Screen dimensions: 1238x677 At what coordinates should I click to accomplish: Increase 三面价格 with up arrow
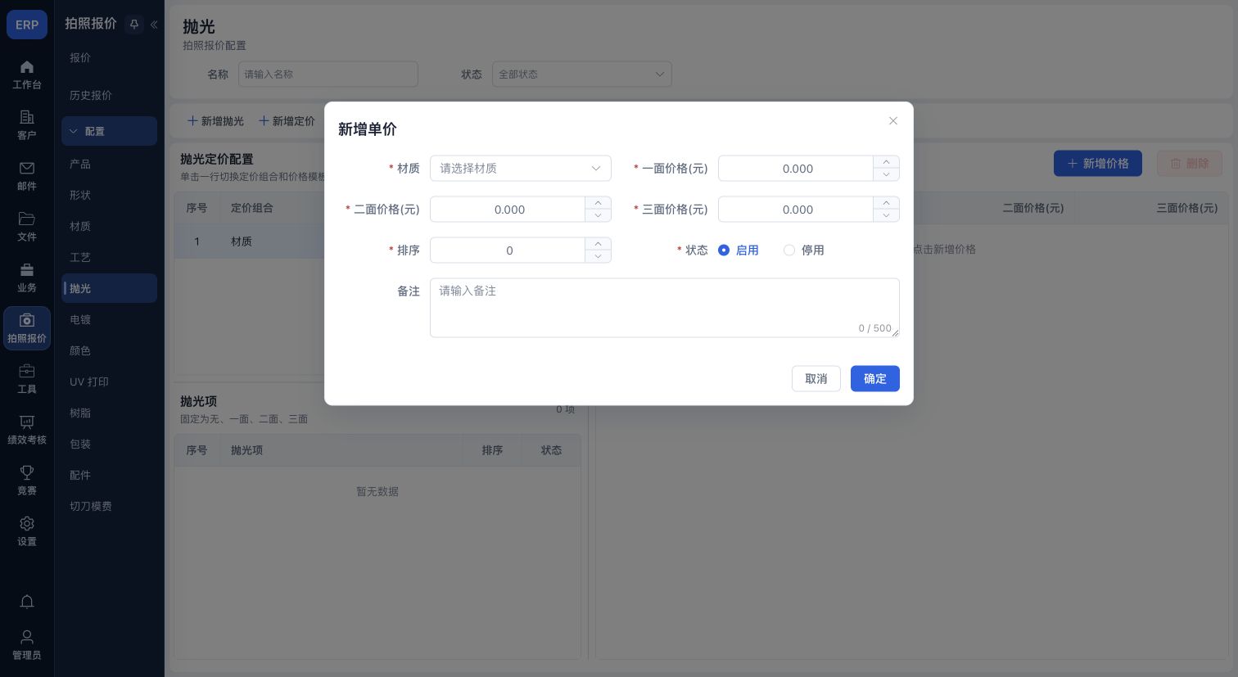point(886,203)
